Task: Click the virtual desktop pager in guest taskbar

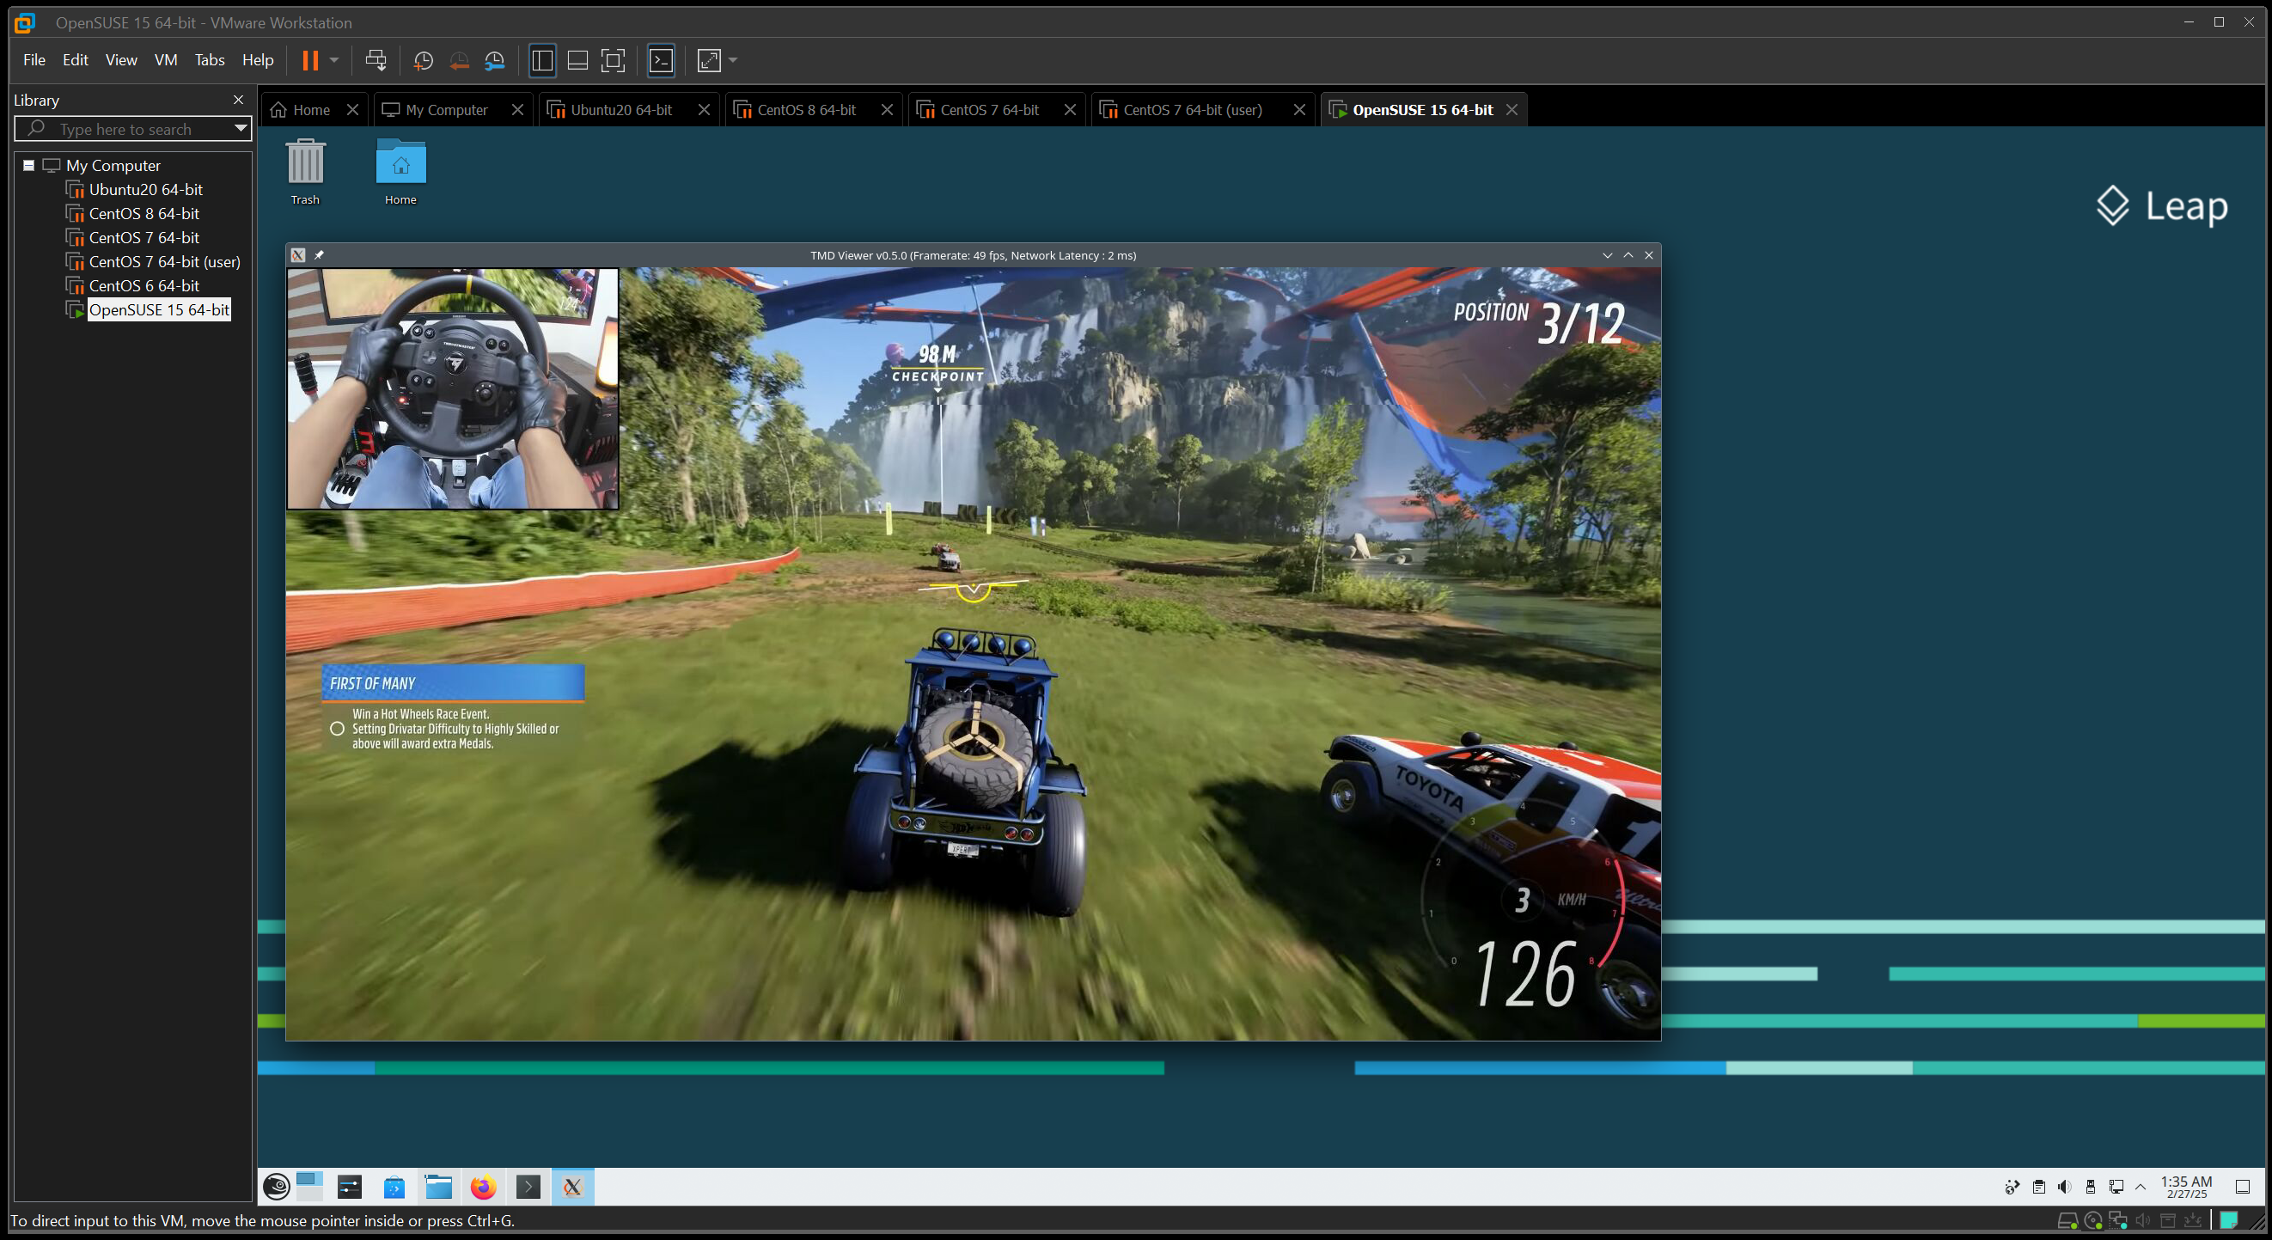Action: 309,1187
